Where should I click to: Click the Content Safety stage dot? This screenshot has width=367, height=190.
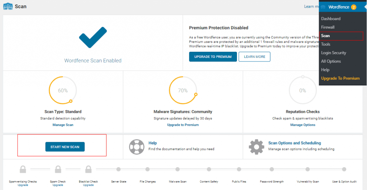209,169
